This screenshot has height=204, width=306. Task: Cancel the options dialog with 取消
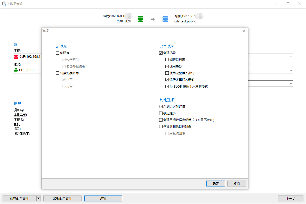tap(237, 184)
